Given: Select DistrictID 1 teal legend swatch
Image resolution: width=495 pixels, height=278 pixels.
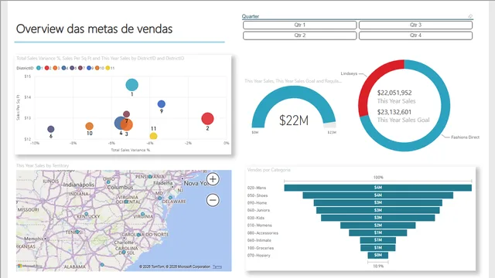Looking at the screenshot, I should (39, 68).
